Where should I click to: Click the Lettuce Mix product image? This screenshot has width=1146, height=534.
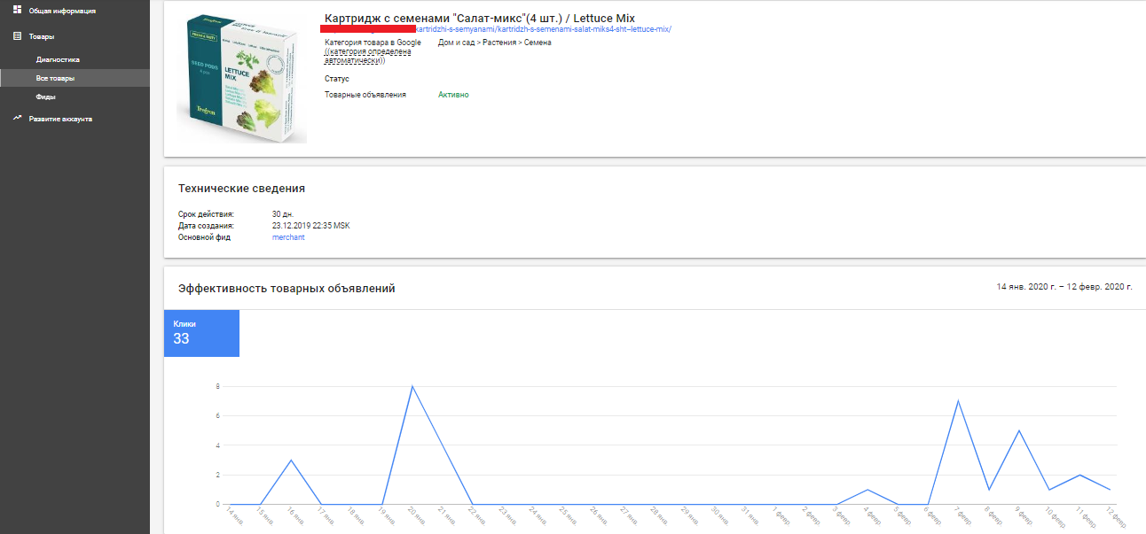point(242,78)
